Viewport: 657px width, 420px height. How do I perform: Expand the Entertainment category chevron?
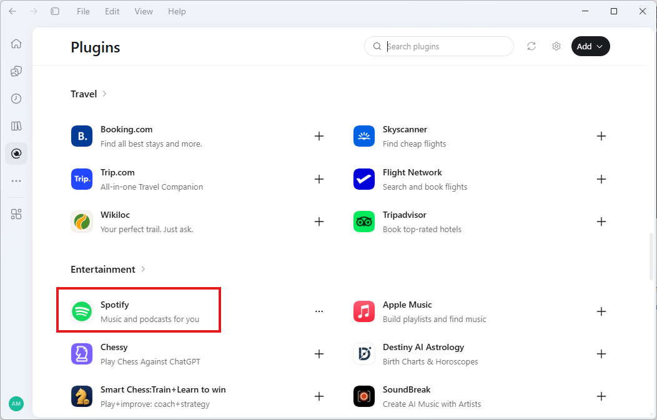[143, 269]
